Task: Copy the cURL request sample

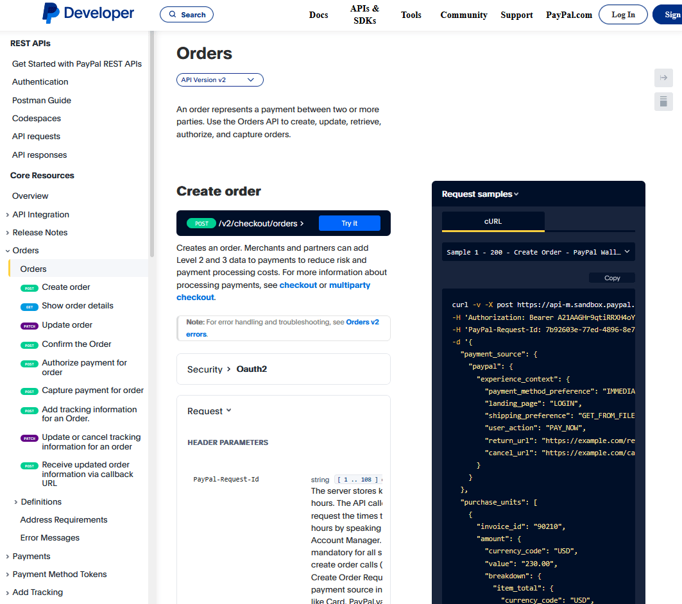Action: coord(611,278)
